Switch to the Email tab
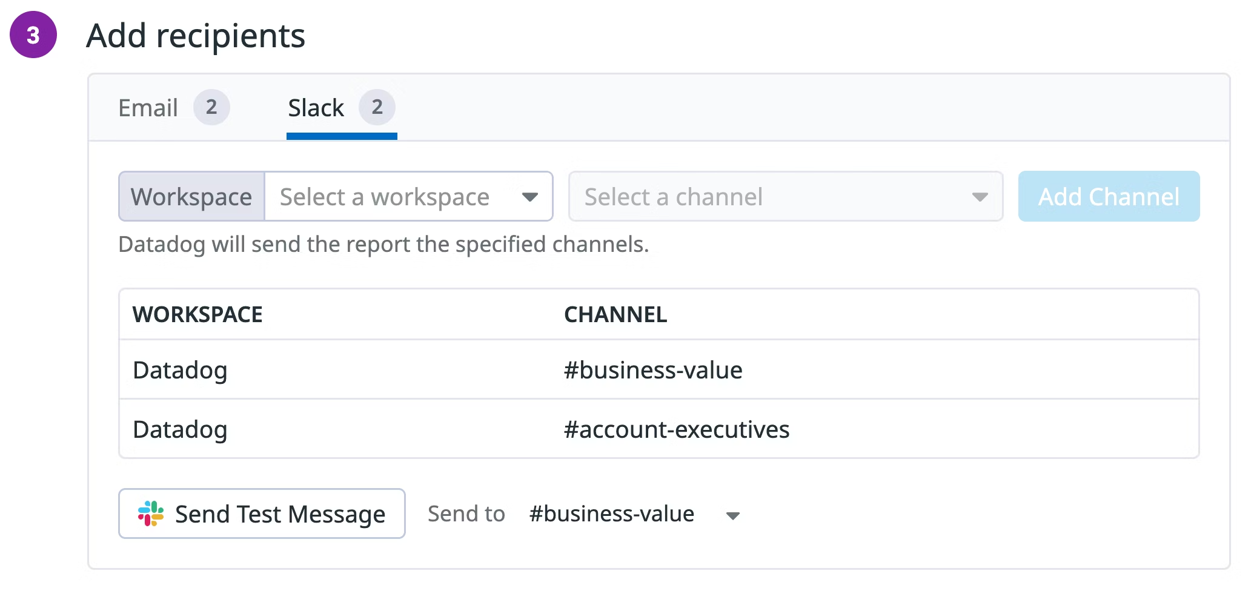This screenshot has width=1254, height=591. coord(148,108)
